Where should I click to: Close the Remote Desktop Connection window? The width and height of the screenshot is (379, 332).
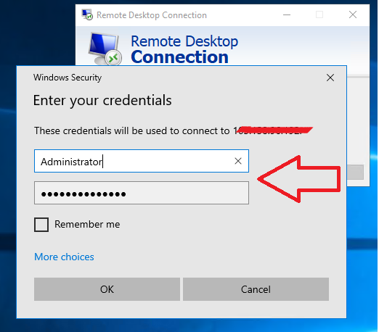(x=353, y=14)
